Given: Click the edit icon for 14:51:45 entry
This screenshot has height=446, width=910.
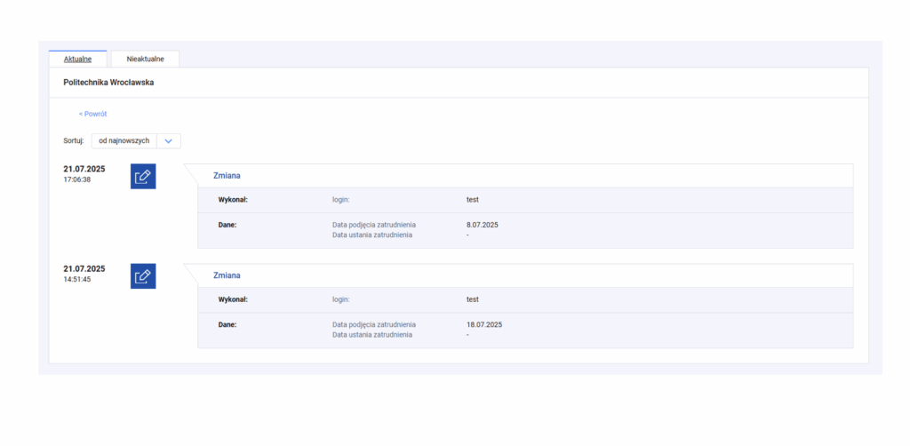Looking at the screenshot, I should [143, 276].
